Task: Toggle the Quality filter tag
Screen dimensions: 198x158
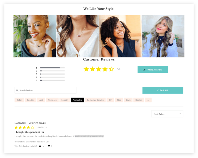Action: click(30, 100)
